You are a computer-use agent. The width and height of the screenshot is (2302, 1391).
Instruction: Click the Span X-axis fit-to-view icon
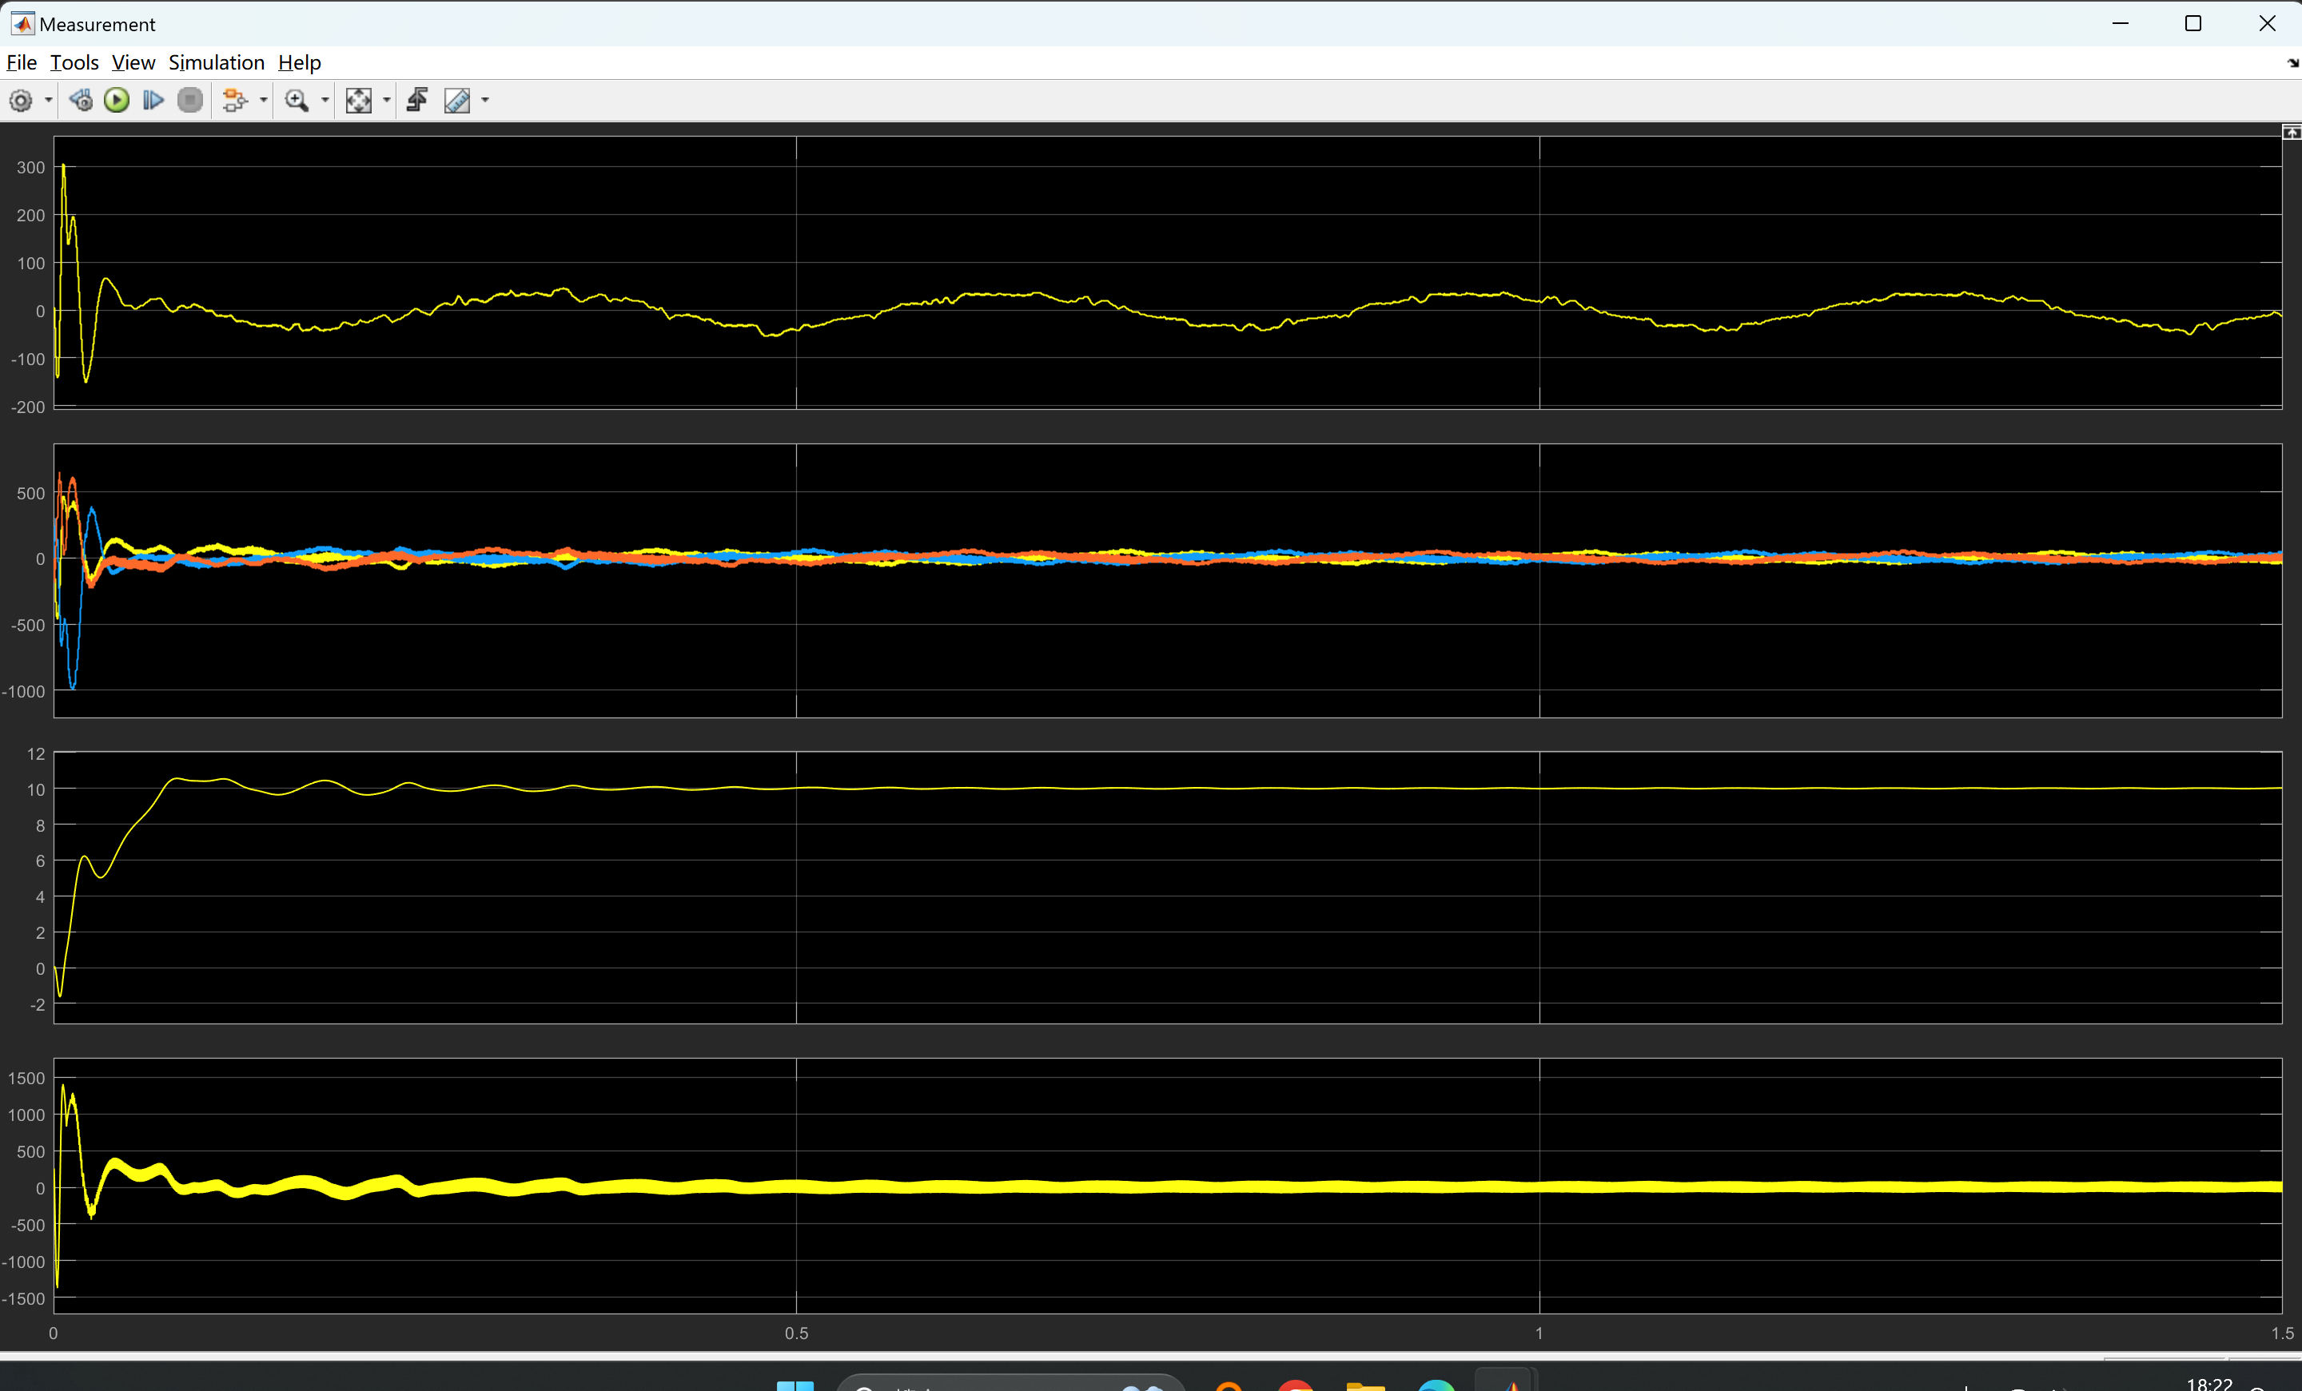click(x=360, y=100)
